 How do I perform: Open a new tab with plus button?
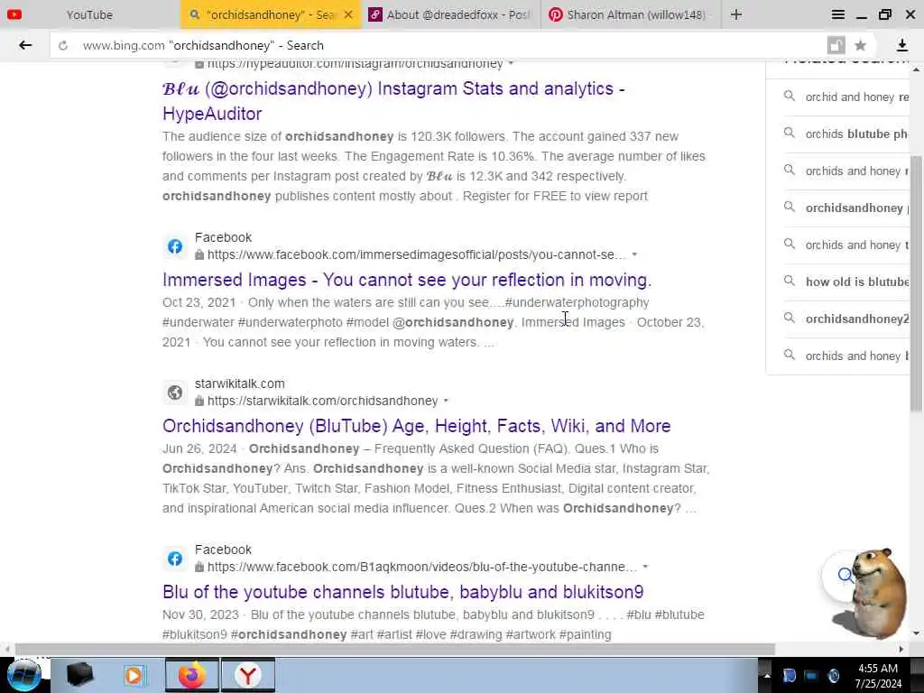pyautogui.click(x=736, y=14)
